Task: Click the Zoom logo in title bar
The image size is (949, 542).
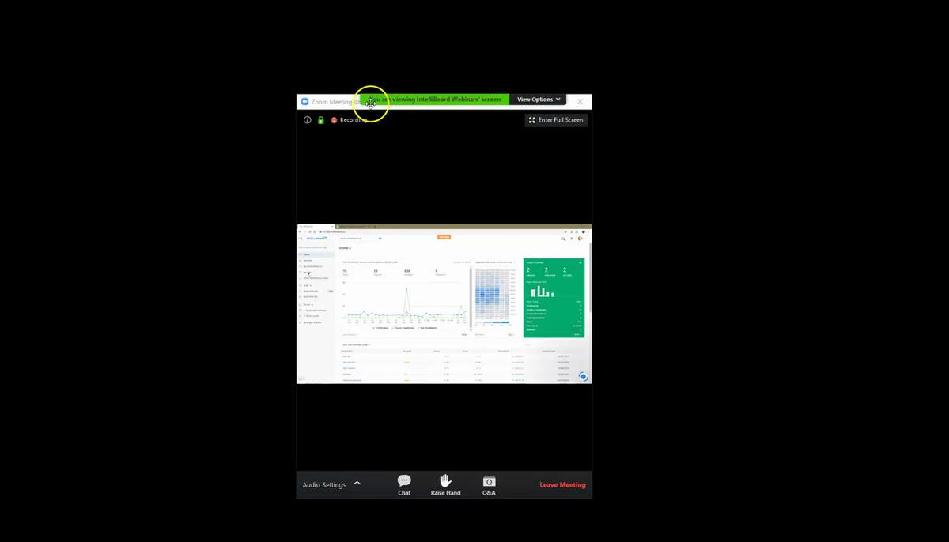Action: click(x=304, y=101)
